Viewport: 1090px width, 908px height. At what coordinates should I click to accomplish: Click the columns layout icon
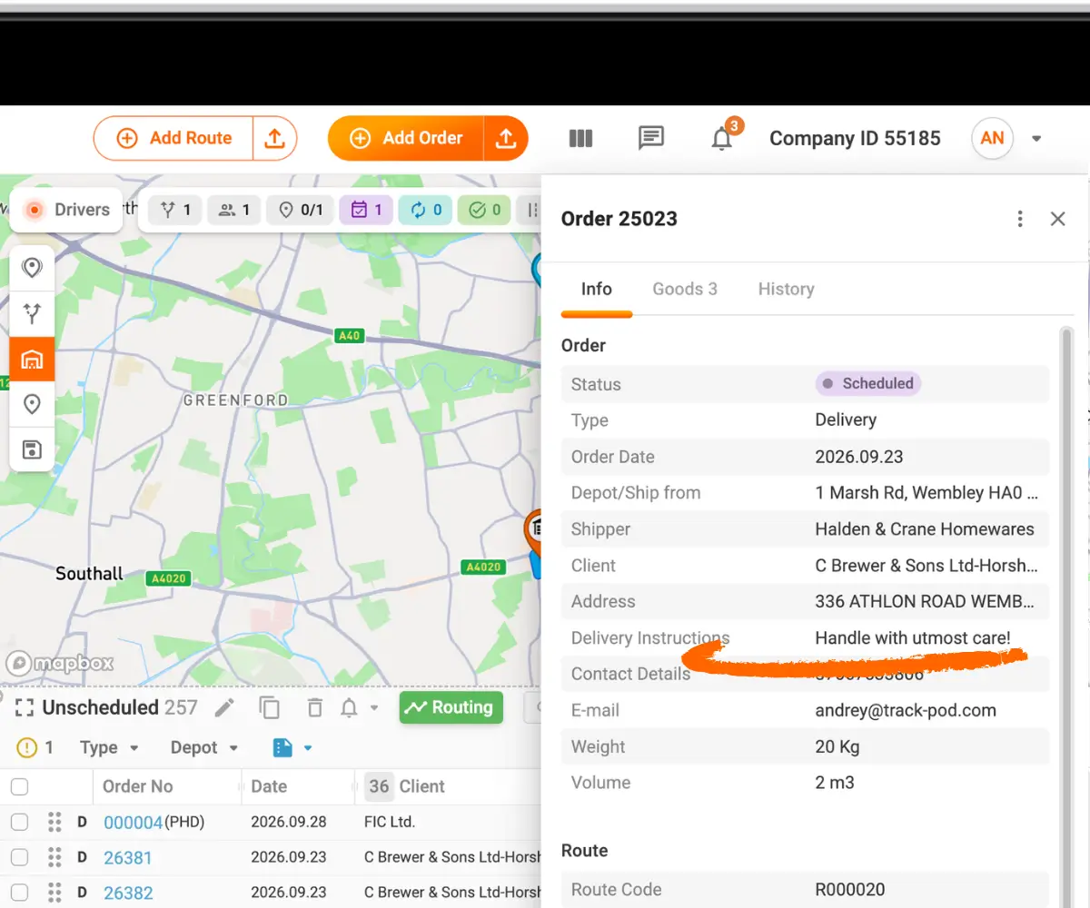(580, 138)
